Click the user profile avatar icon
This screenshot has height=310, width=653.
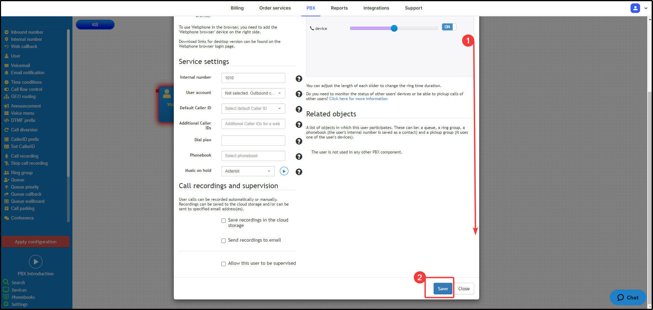pos(635,8)
